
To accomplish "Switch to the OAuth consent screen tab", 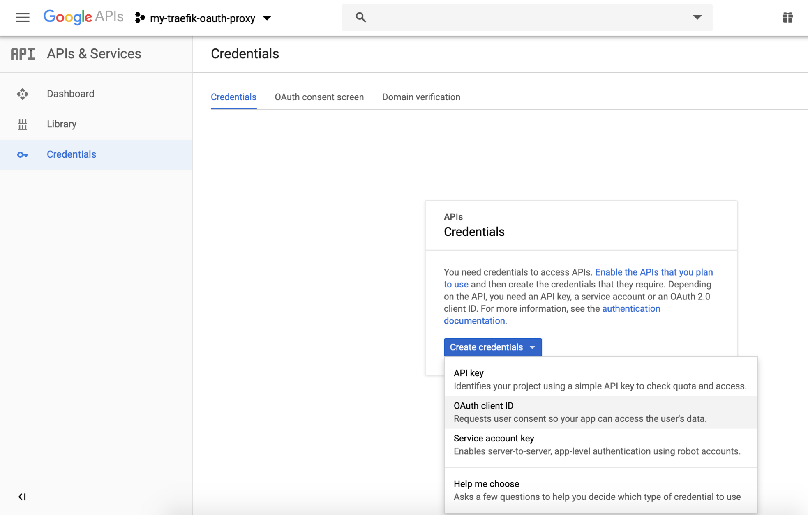I will (x=319, y=97).
